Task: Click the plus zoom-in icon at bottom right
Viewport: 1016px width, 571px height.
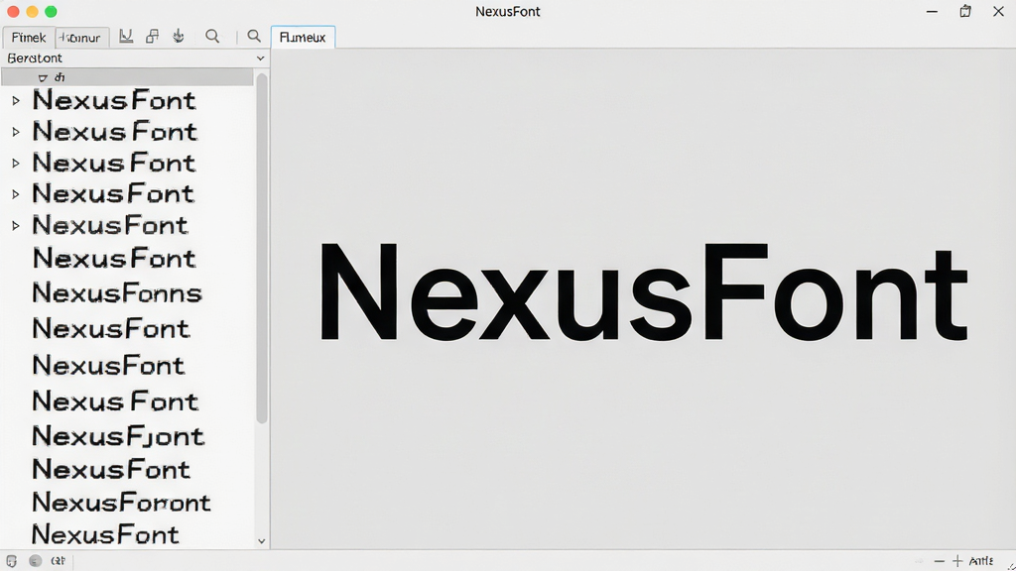Action: (x=957, y=561)
